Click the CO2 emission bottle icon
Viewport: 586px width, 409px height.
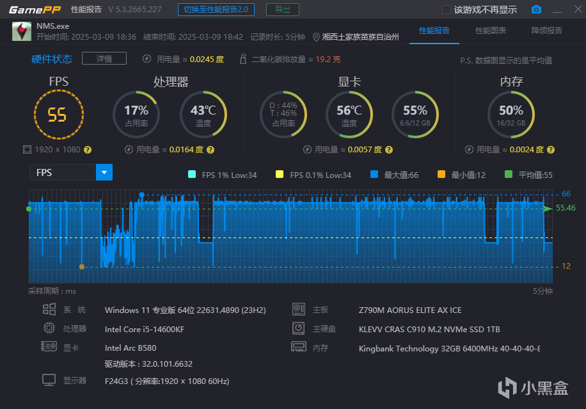tap(243, 59)
